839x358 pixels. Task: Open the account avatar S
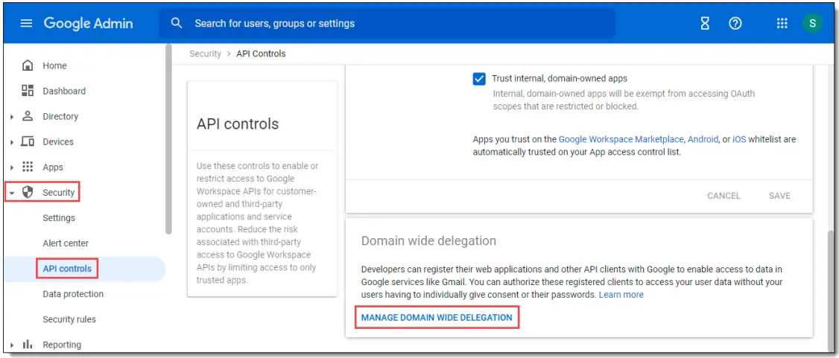pos(812,24)
